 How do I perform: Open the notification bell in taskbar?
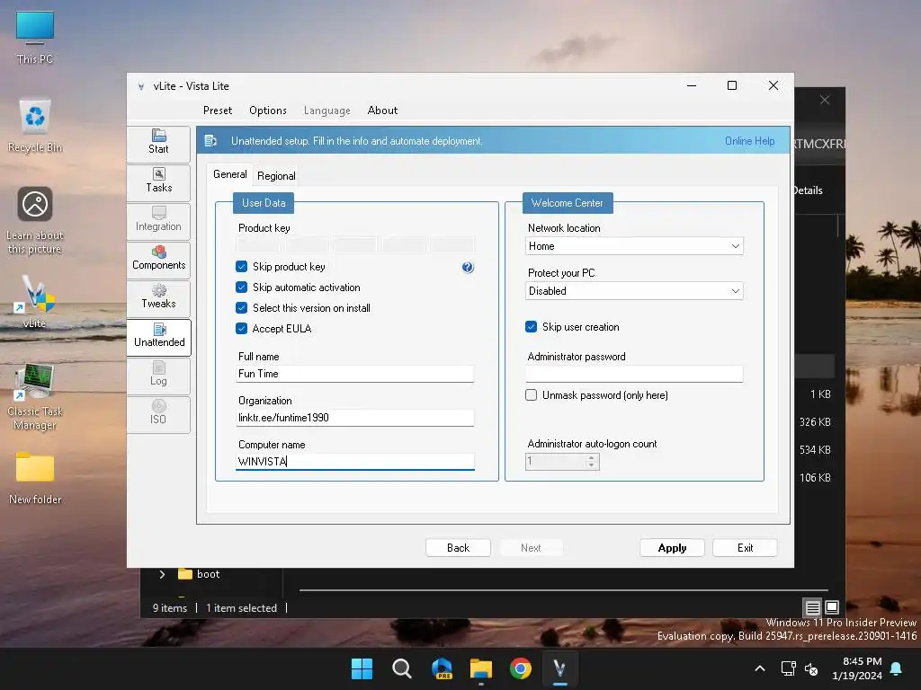(x=897, y=668)
